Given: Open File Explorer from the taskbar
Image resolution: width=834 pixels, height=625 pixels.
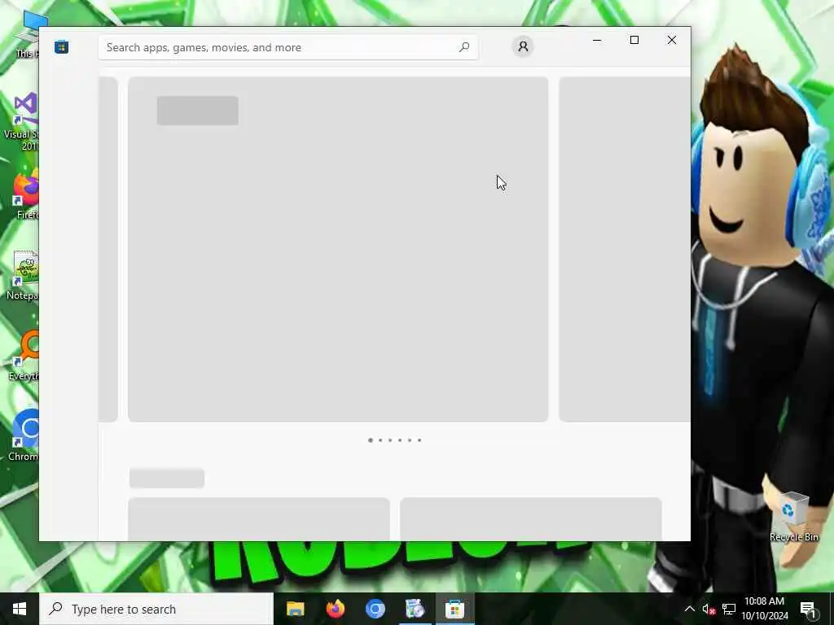Looking at the screenshot, I should click(295, 609).
